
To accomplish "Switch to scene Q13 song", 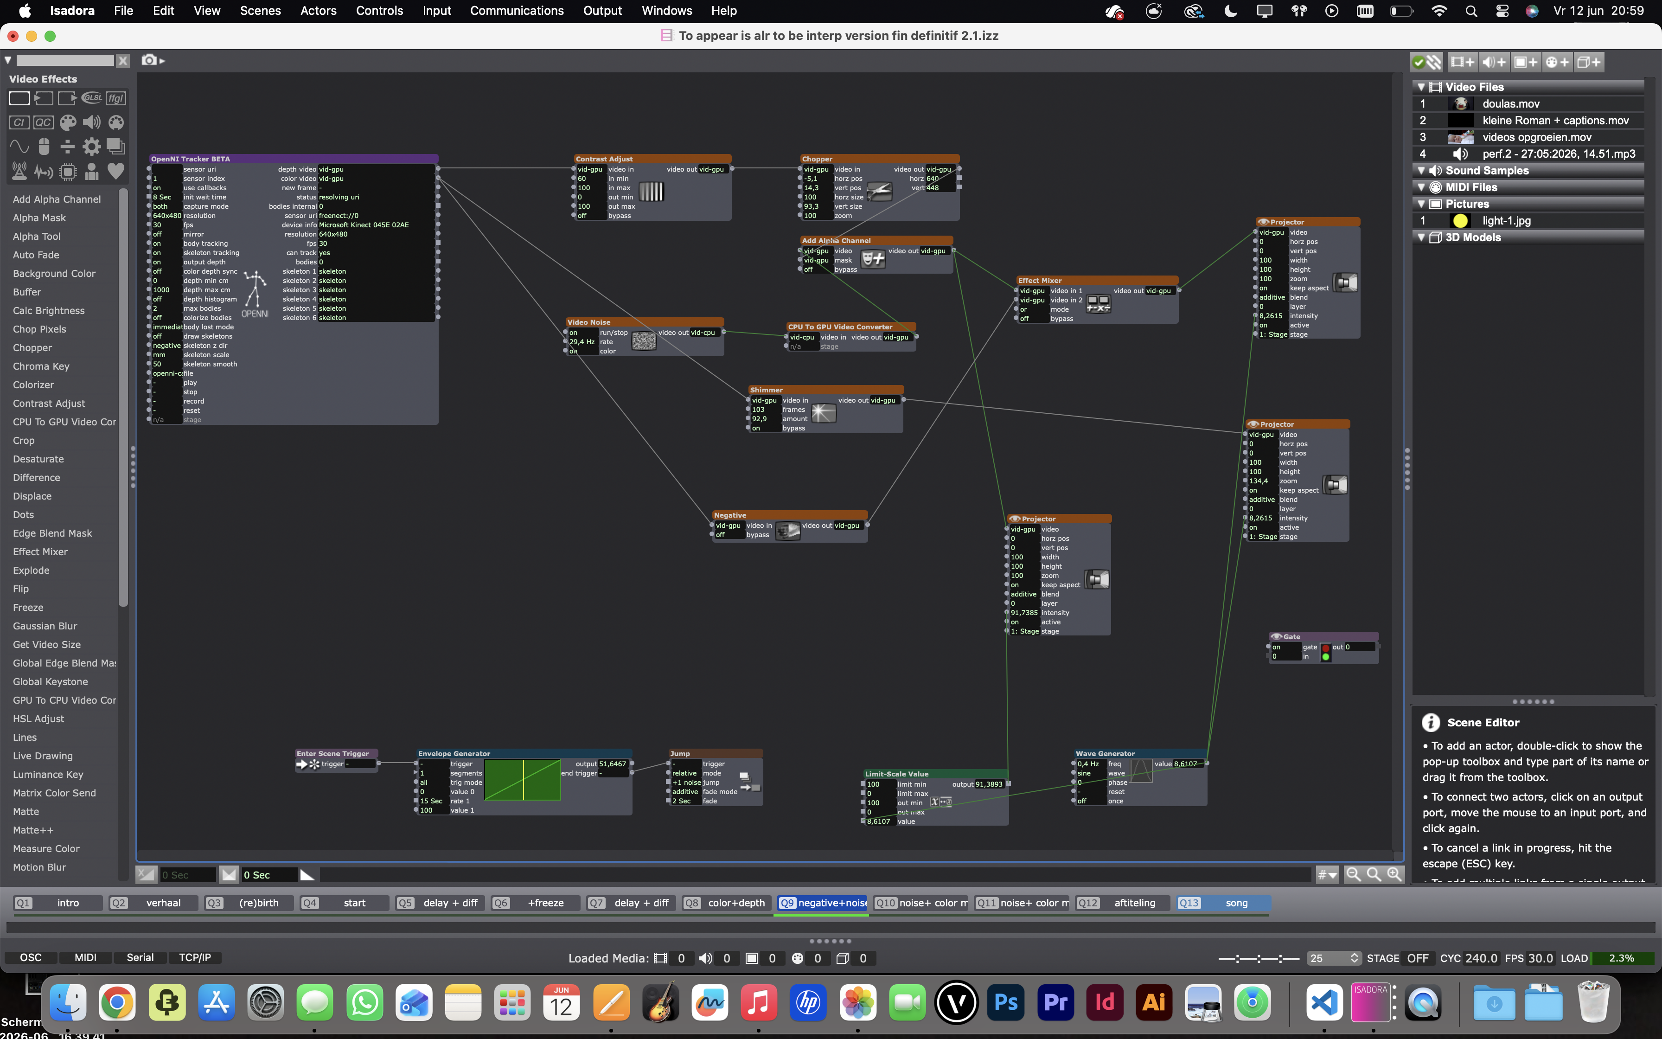I will 1222,903.
